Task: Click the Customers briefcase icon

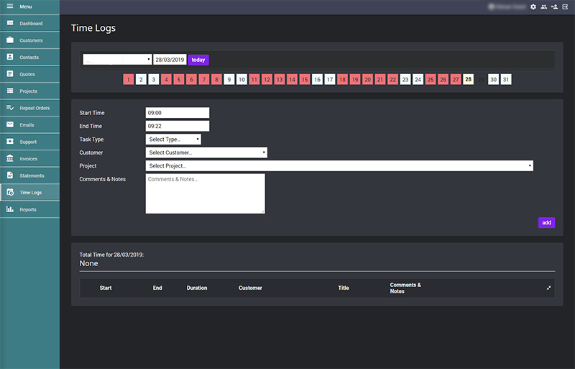Action: coord(10,40)
